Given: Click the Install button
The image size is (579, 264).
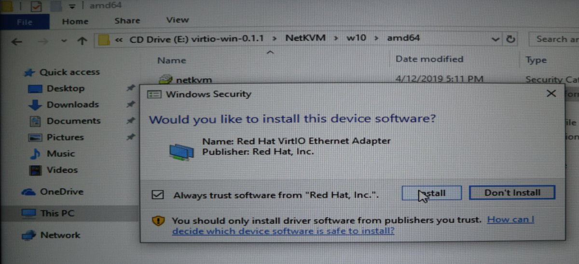Looking at the screenshot, I should coord(431,193).
